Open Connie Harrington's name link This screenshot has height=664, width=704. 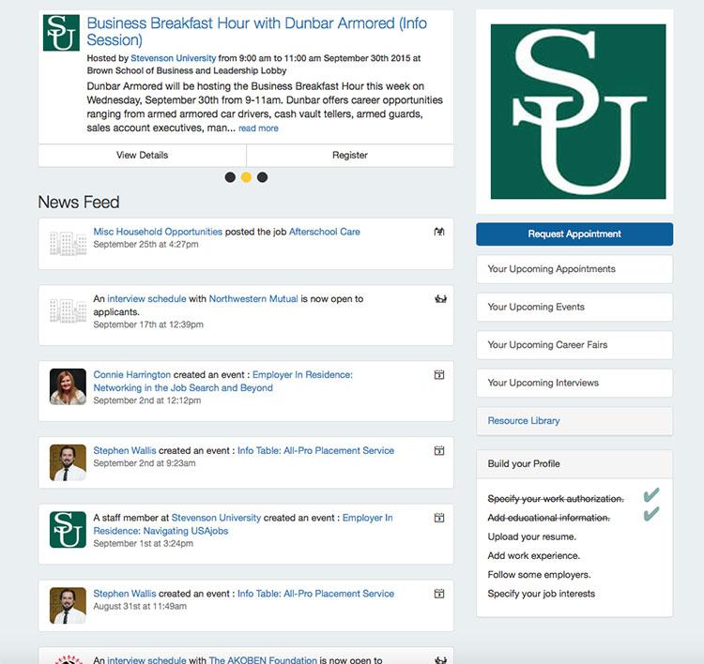(x=132, y=374)
